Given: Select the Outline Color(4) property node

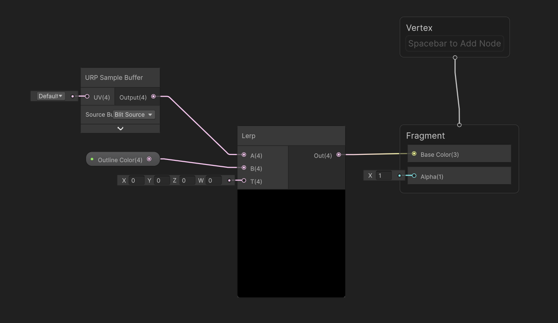Looking at the screenshot, I should tap(119, 159).
